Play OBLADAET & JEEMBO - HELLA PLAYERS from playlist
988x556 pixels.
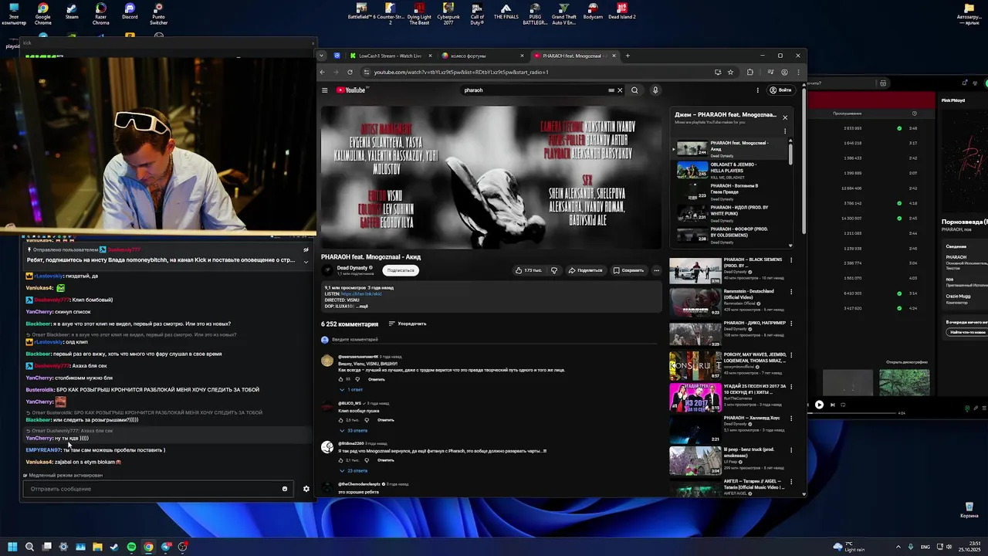pos(731,169)
